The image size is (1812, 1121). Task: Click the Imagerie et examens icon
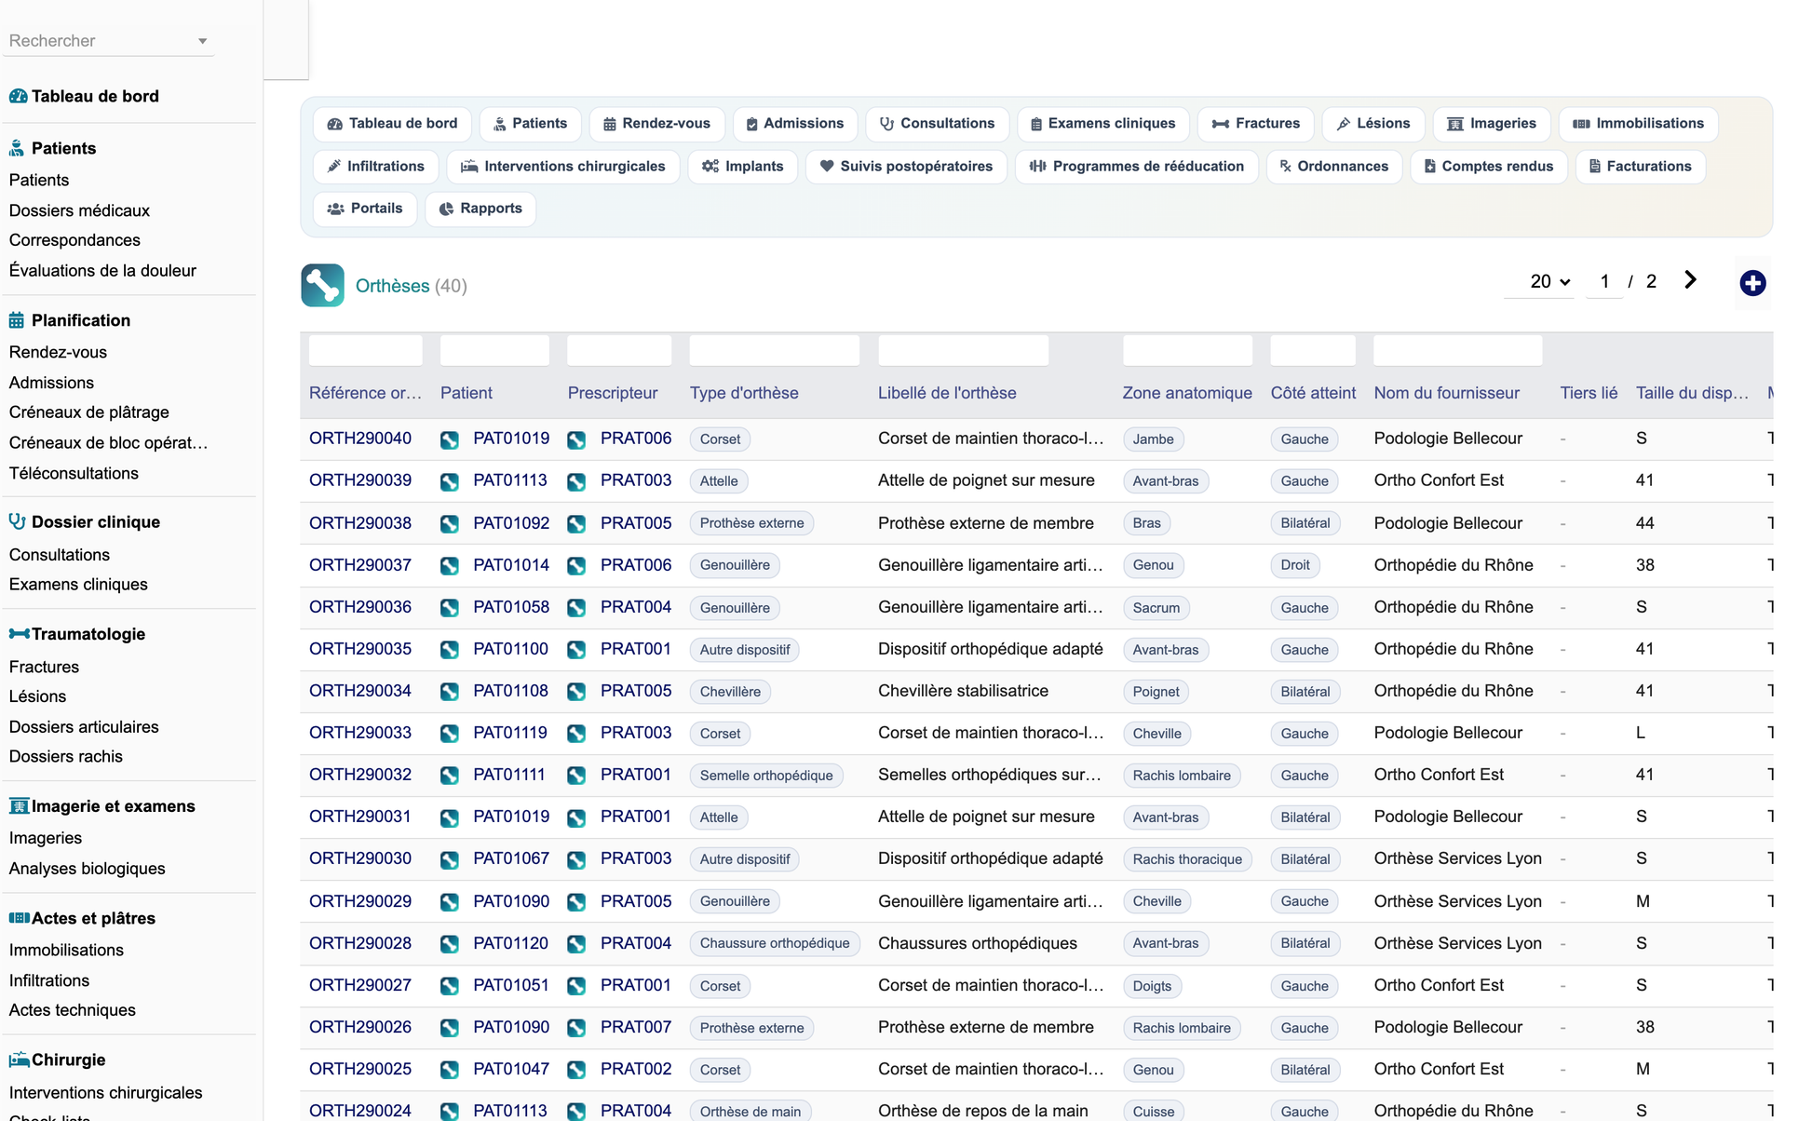tap(19, 806)
